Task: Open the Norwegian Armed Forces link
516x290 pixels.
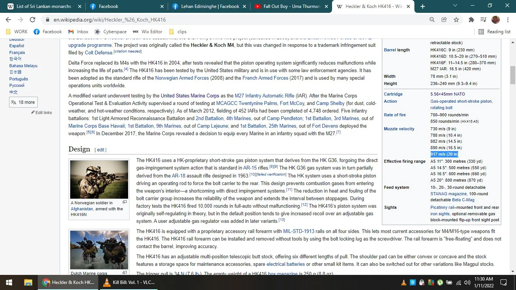Action: coord(182,78)
